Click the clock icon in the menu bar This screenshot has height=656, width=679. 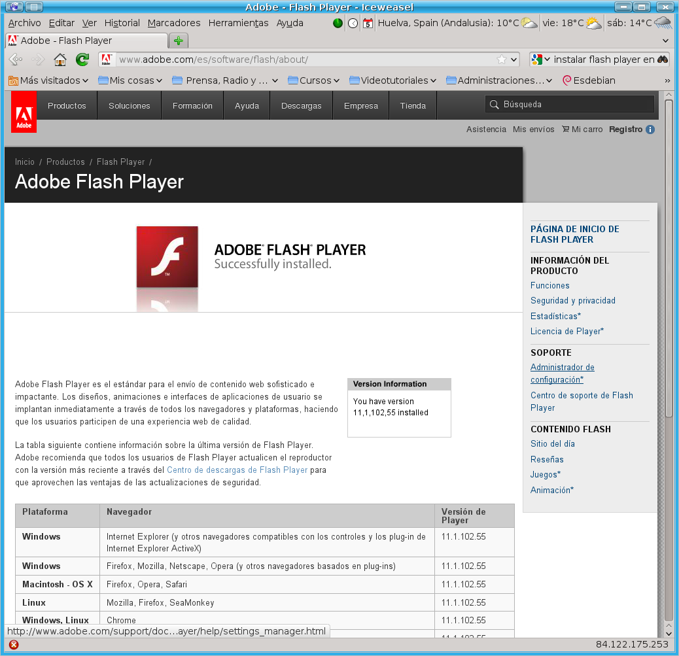[353, 23]
